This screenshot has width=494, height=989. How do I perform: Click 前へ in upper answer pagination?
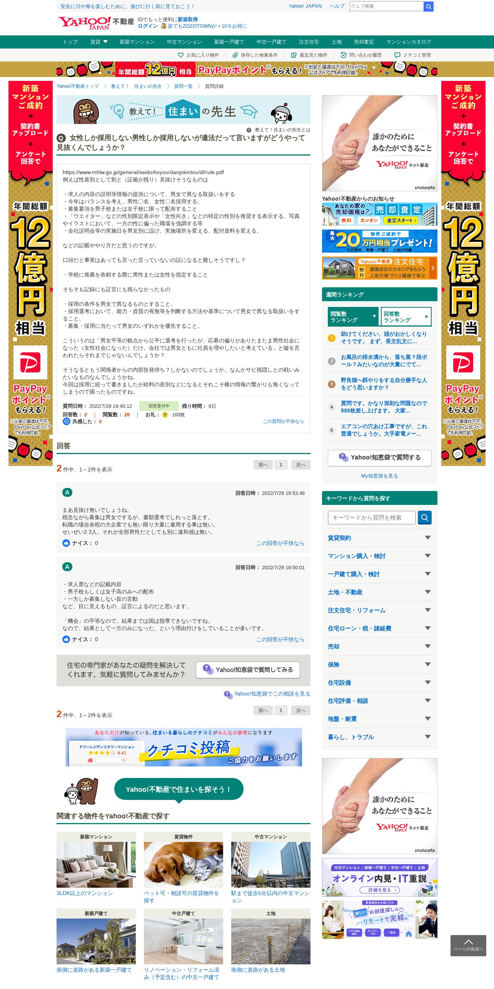pyautogui.click(x=263, y=465)
